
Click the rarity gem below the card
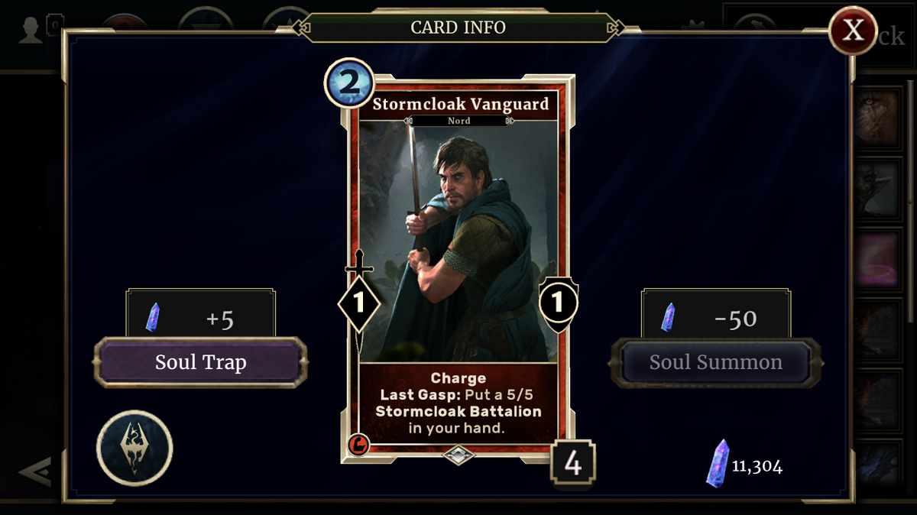(458, 455)
